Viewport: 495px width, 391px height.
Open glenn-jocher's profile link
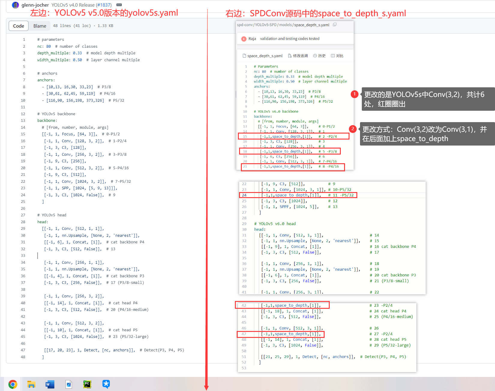tap(35, 5)
